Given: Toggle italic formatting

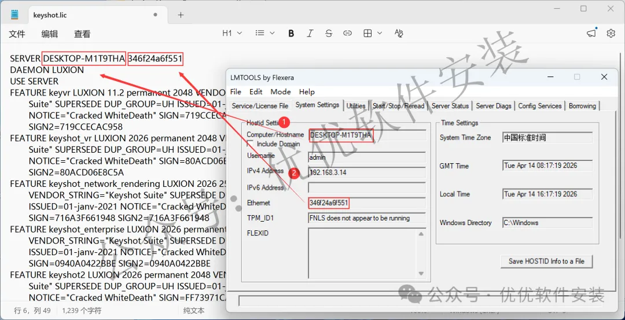Looking at the screenshot, I should click(x=310, y=34).
